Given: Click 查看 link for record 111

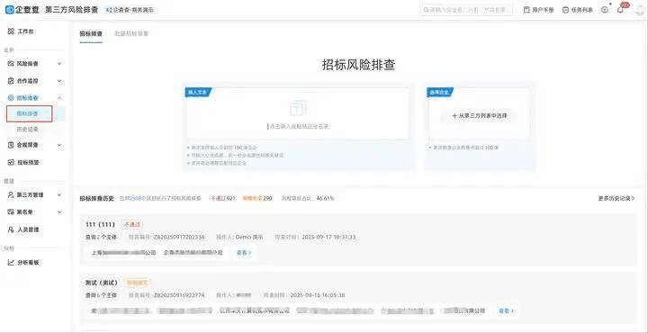Looking at the screenshot, I should coord(244,252).
